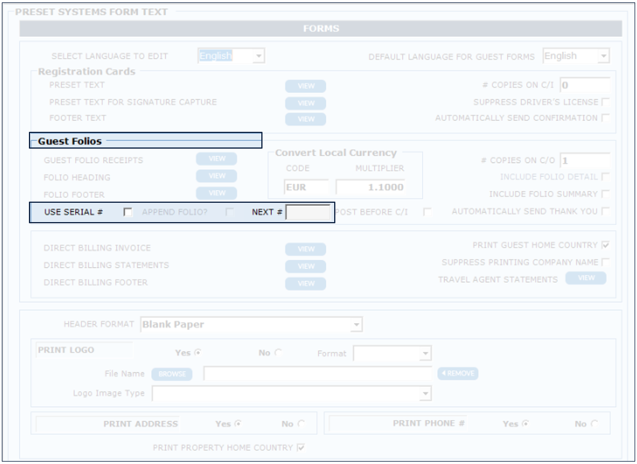Open VIEW for Footer Text
The image size is (637, 464).
pos(305,119)
